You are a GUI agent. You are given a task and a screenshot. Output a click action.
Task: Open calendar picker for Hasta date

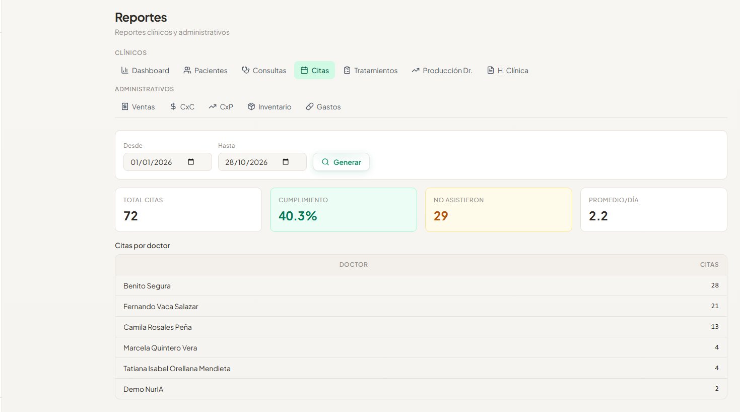(x=286, y=162)
